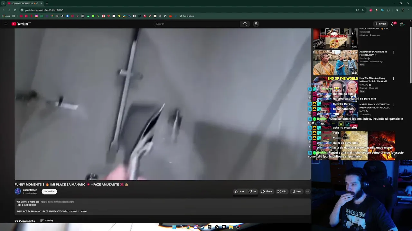Create a Clip of the video
Viewport: 412px width, 231px height.
(x=282, y=192)
